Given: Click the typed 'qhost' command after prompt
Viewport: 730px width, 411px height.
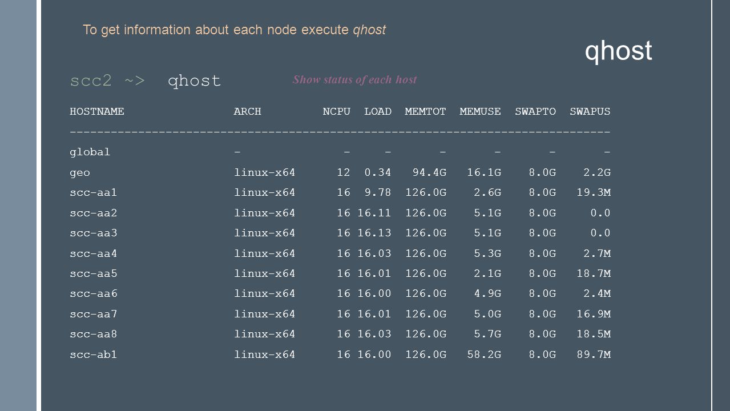Looking at the screenshot, I should tap(194, 82).
